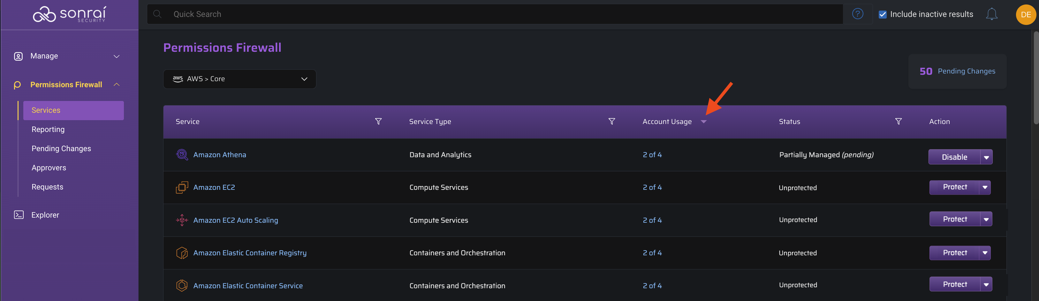Open Explorer in the sidebar

point(45,215)
